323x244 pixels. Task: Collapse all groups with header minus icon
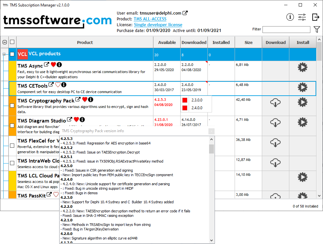[5, 42]
